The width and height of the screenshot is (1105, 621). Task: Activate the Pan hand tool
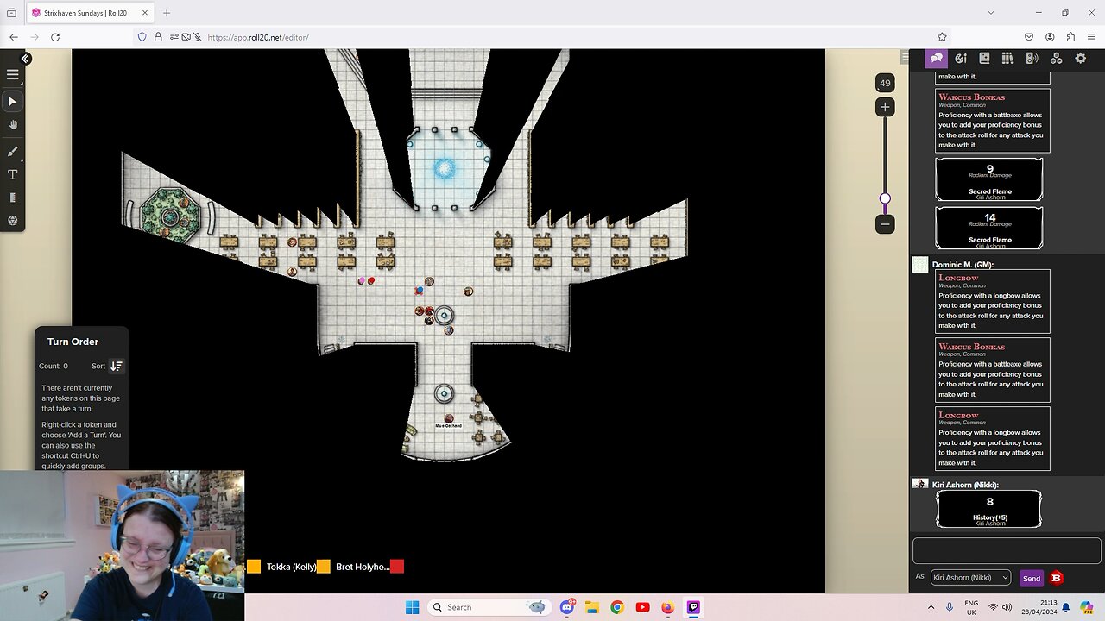point(13,125)
